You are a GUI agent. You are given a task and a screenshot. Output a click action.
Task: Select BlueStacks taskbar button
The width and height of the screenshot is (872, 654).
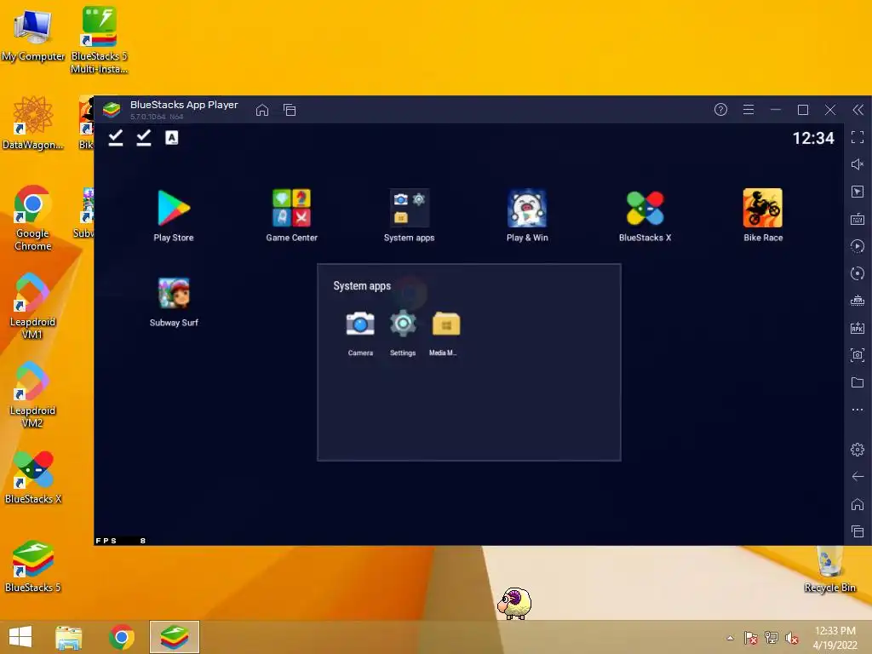pos(174,637)
